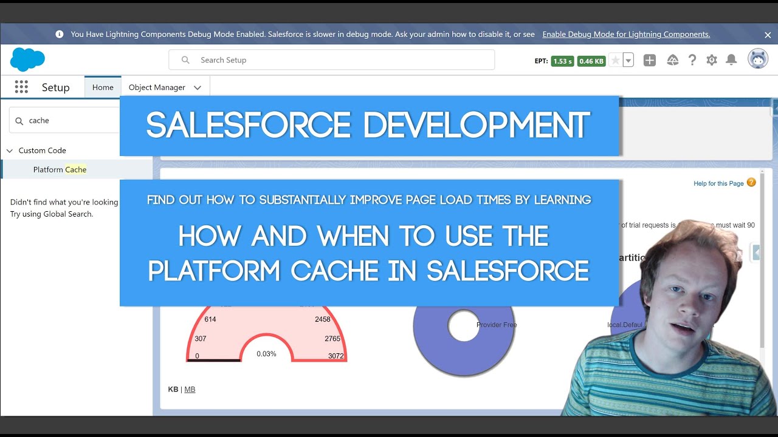Click the Quick Find magnifier icon
The width and height of the screenshot is (778, 437).
(19, 121)
